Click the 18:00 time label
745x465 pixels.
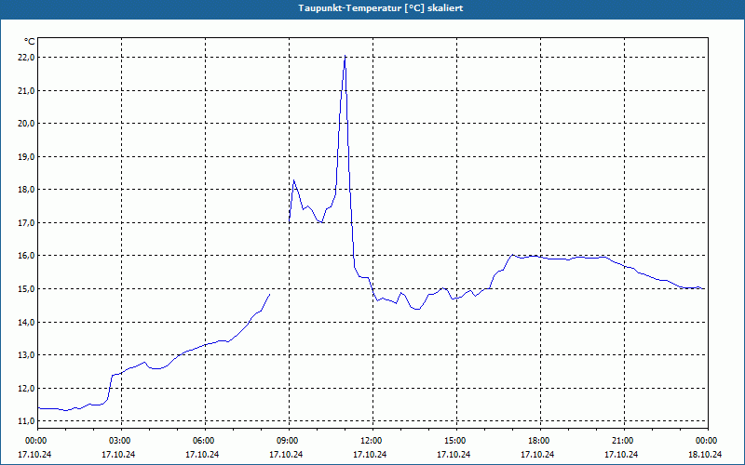(539, 441)
